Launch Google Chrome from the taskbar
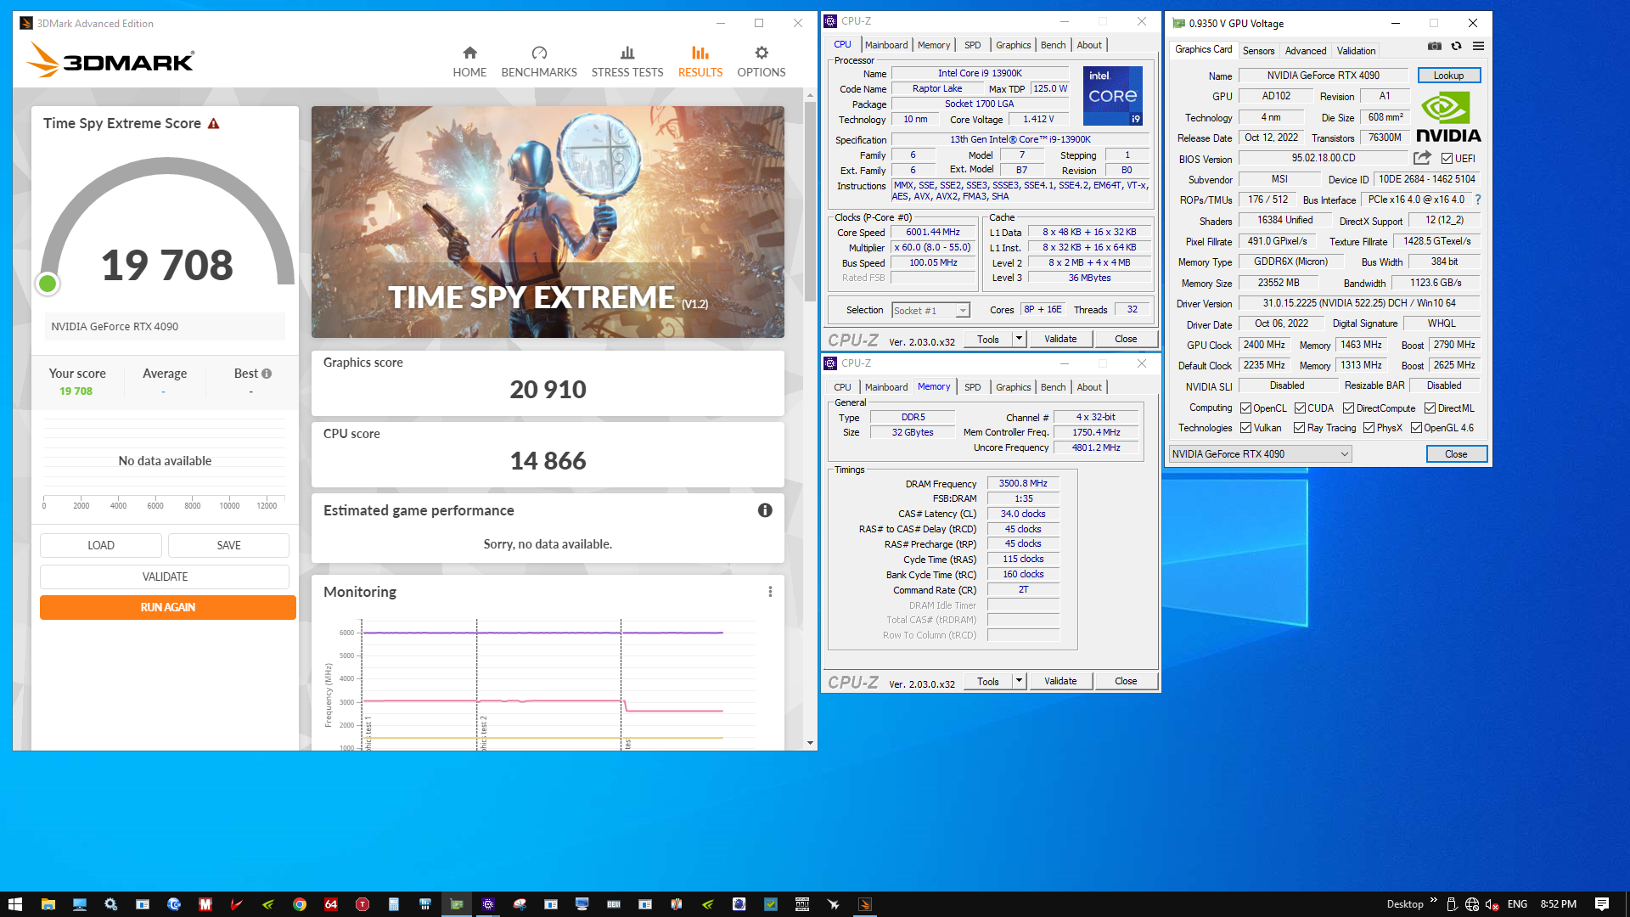This screenshot has height=917, width=1630. click(x=300, y=904)
